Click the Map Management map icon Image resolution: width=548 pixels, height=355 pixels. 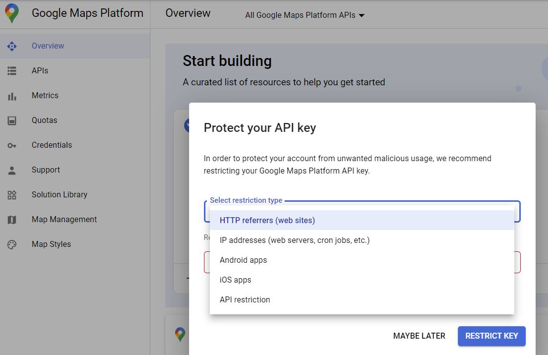tap(12, 220)
